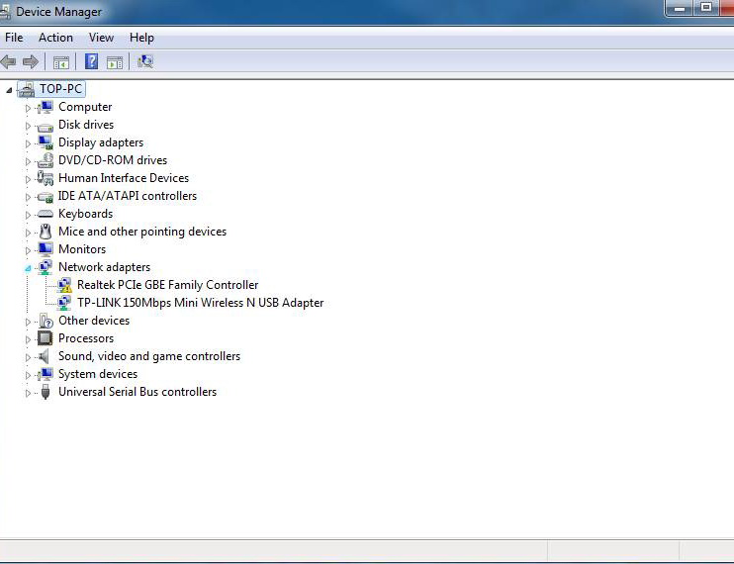Click the DVD/CD-ROM drives icon
The image size is (734, 564).
(46, 160)
